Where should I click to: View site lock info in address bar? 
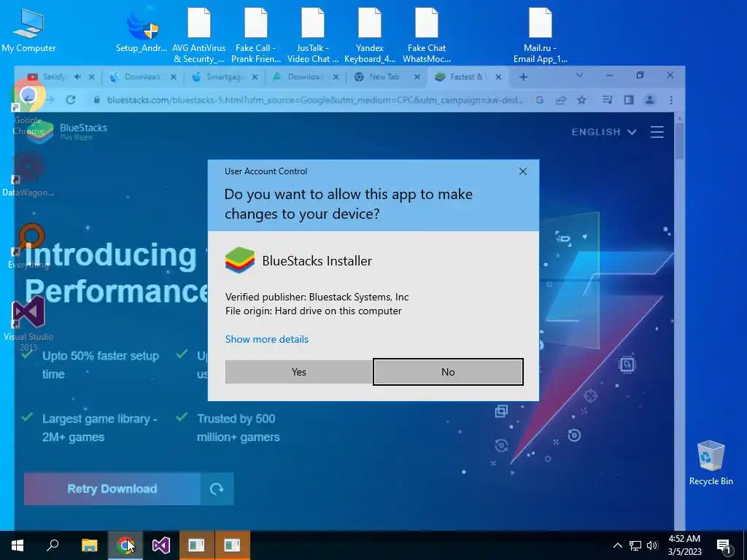pyautogui.click(x=97, y=100)
